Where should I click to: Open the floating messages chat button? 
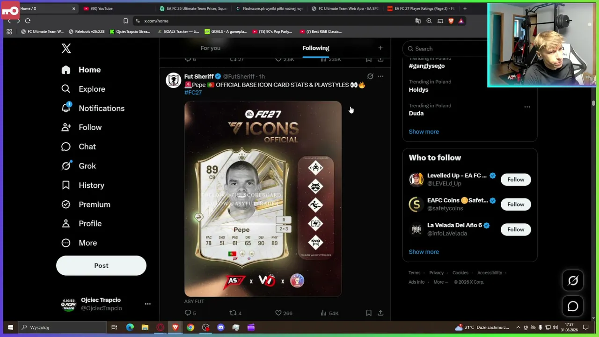coord(573,307)
